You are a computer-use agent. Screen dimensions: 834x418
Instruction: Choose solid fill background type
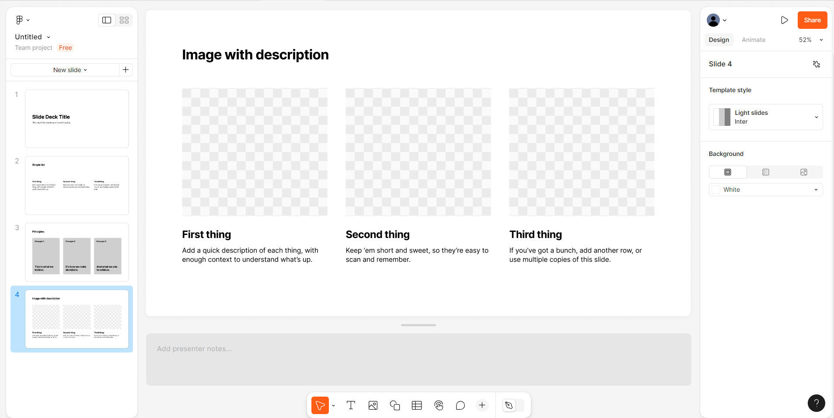[728, 172]
